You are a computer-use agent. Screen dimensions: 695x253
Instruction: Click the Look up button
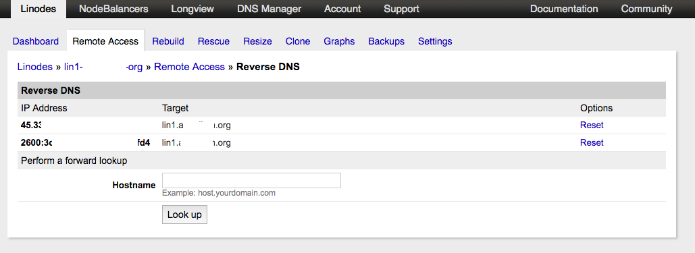tap(184, 215)
